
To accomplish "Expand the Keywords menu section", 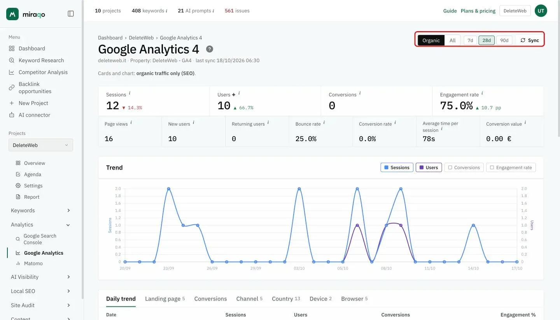I will pos(40,210).
